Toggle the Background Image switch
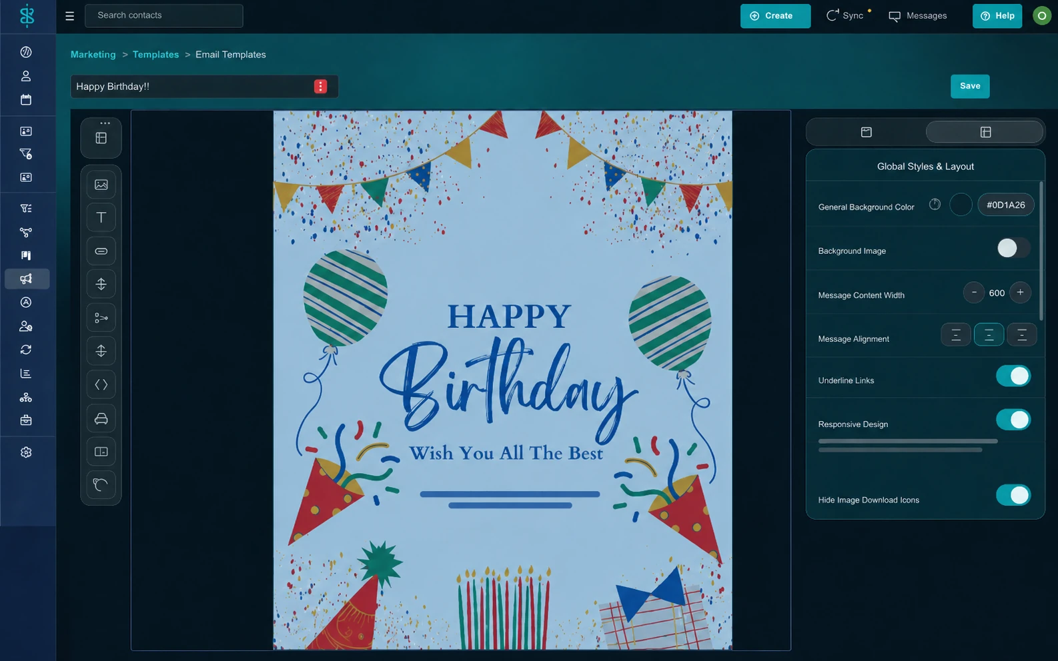 tap(1013, 248)
